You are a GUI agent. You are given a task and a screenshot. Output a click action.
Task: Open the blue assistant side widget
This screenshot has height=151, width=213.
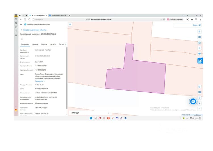(200, 61)
